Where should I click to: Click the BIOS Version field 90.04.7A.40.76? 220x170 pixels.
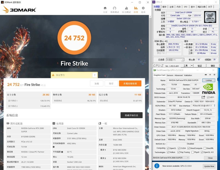[184, 97]
